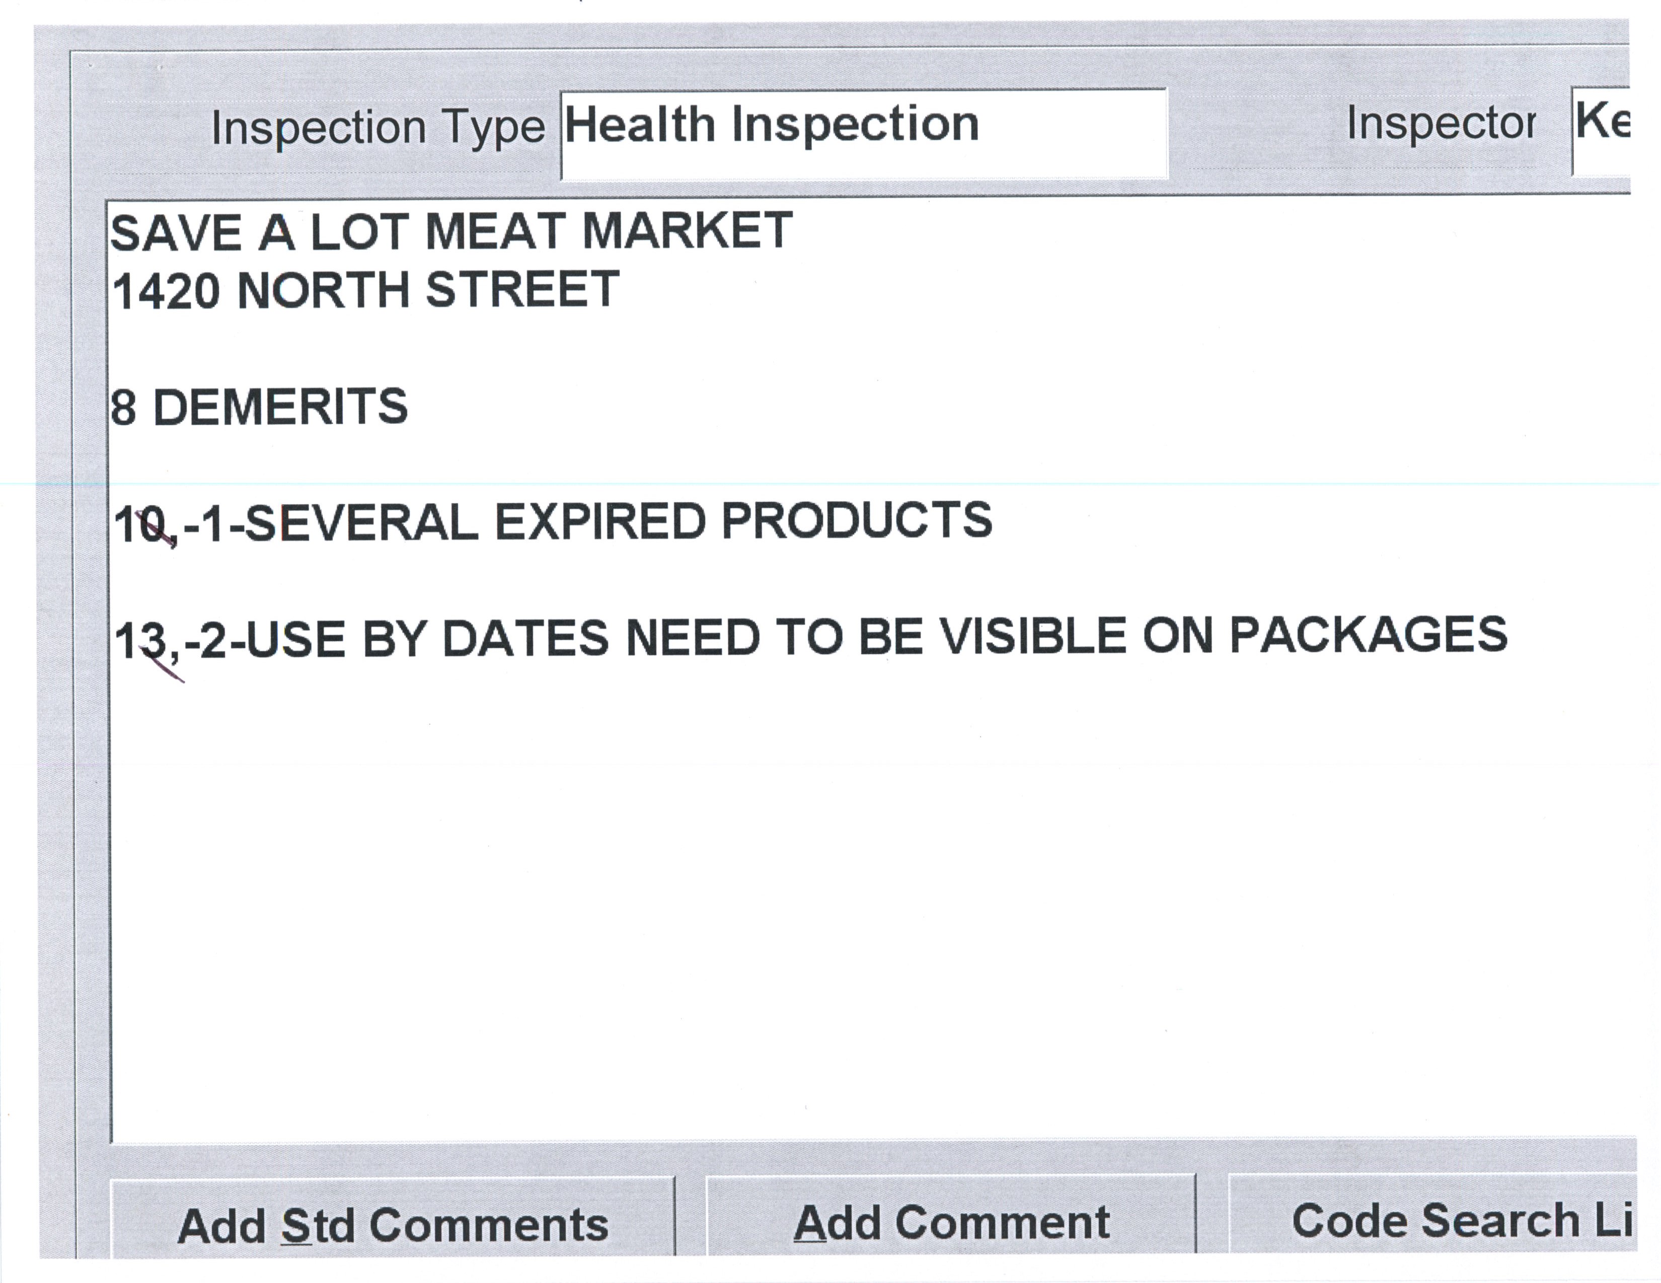This screenshot has width=1661, height=1283.
Task: Click the SAVE A LOT MEAT MARKET line
Action: [452, 231]
